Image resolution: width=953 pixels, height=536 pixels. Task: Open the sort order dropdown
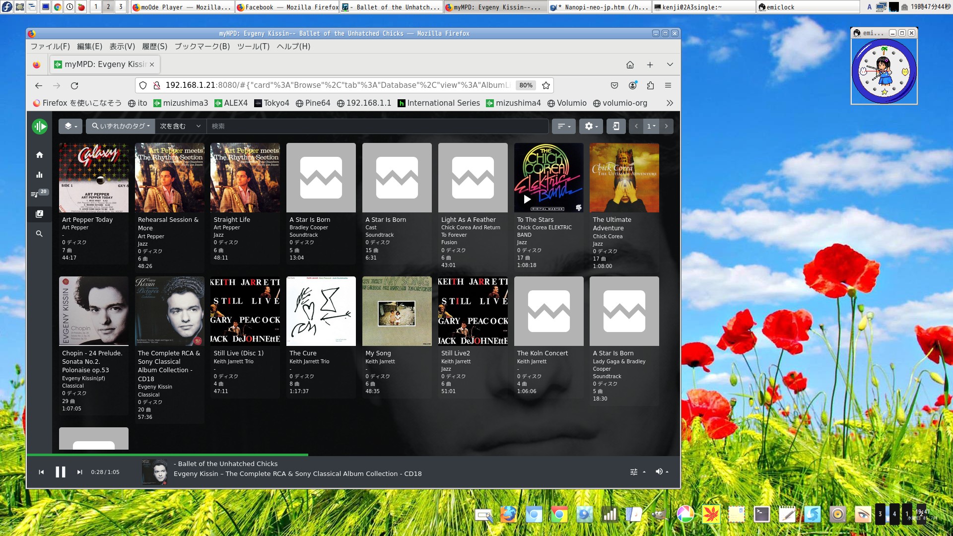(x=563, y=126)
